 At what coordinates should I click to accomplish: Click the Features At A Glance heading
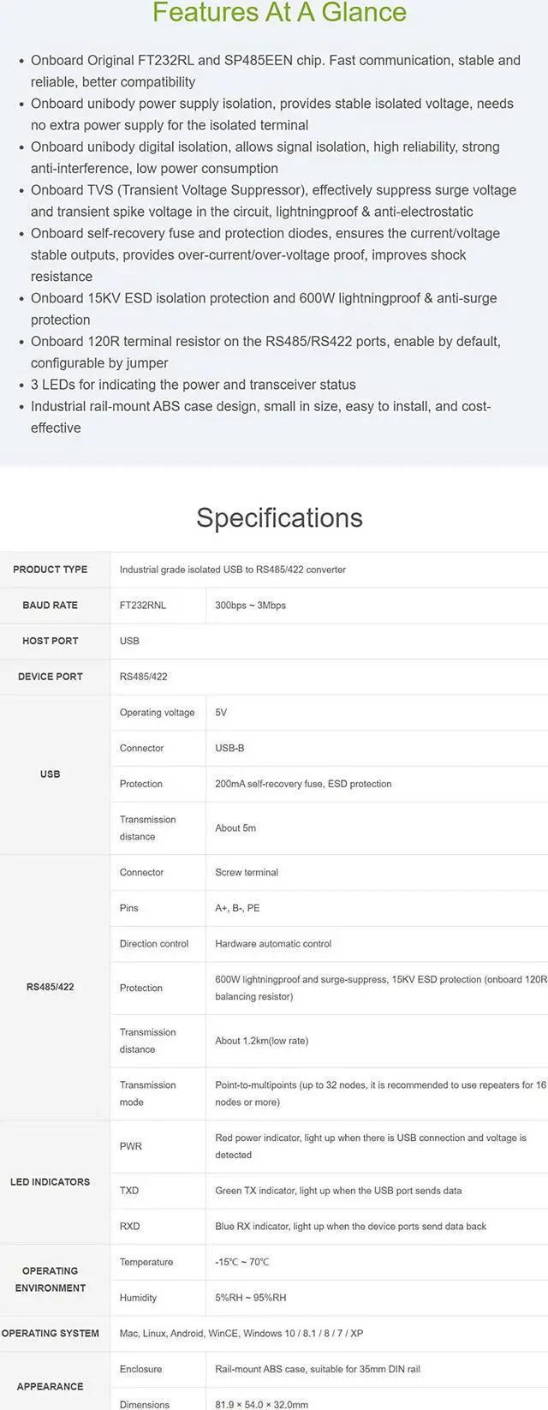point(279,14)
